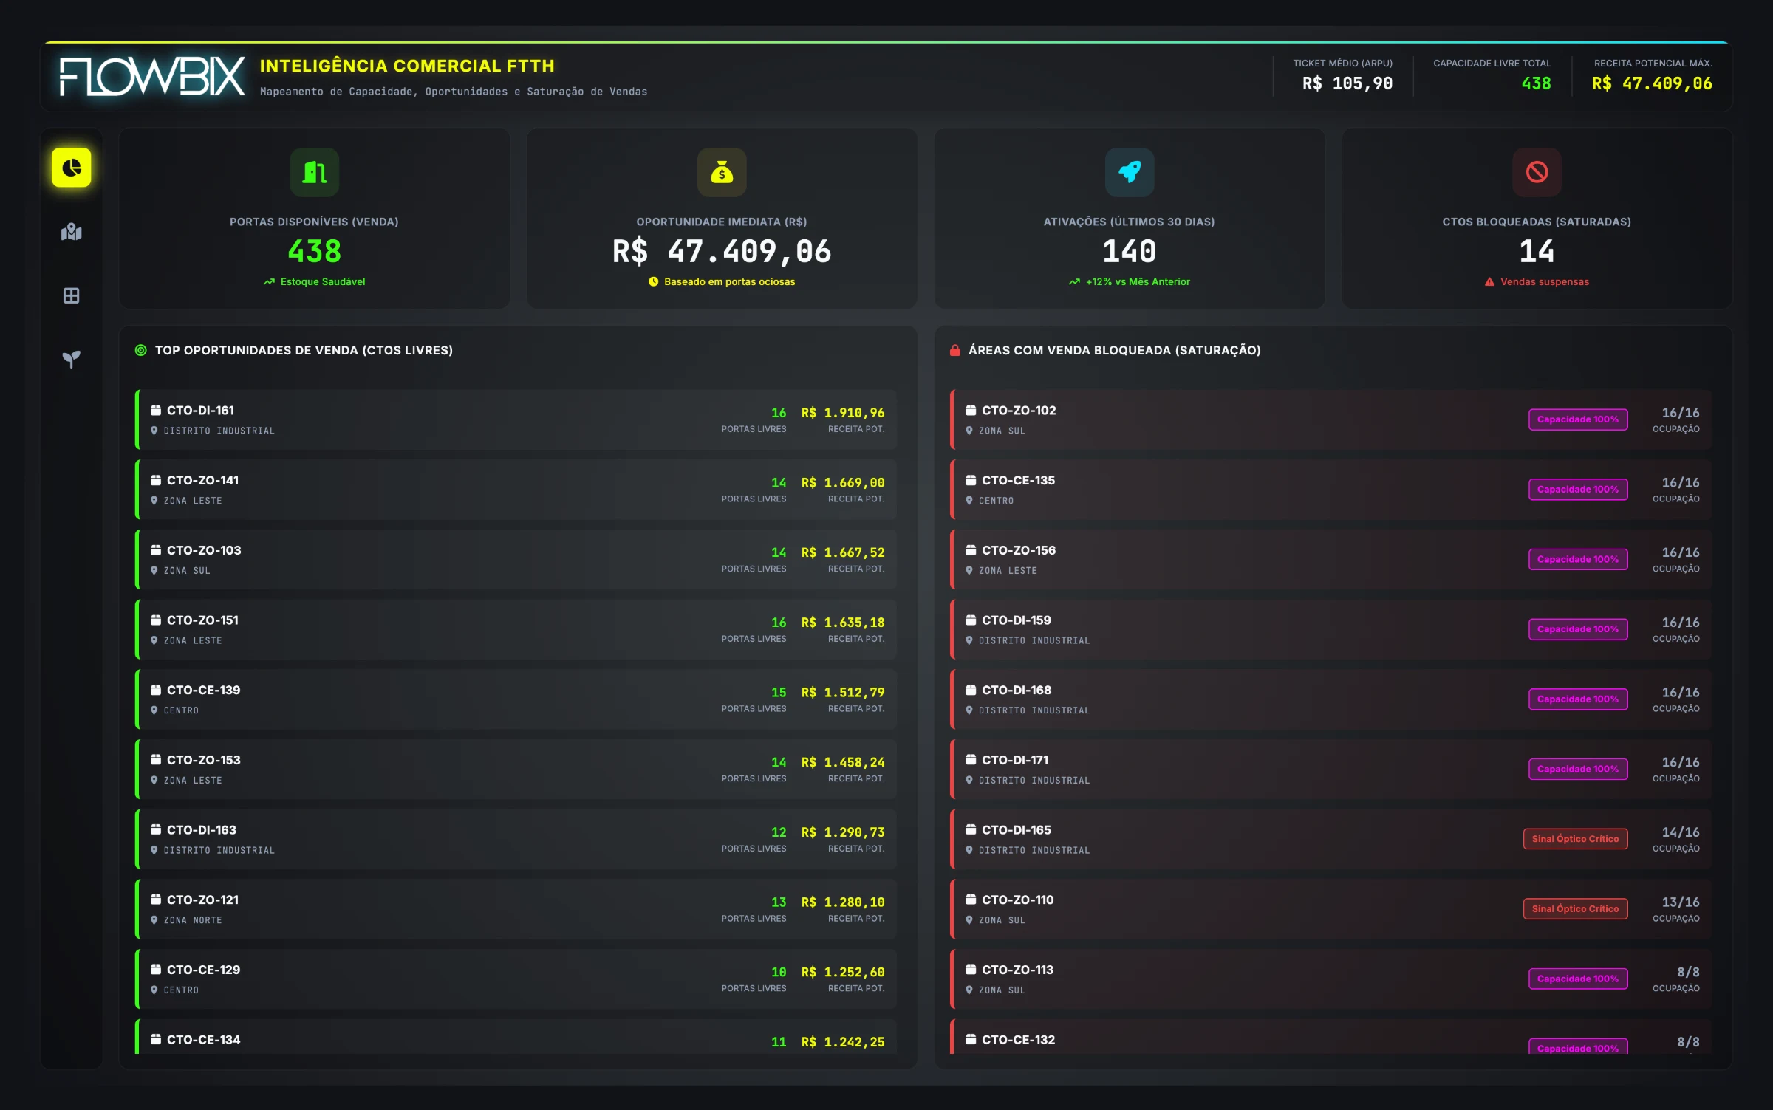
Task: Click the Capacidade 100% badge on CTO-DI-171
Action: (1578, 769)
